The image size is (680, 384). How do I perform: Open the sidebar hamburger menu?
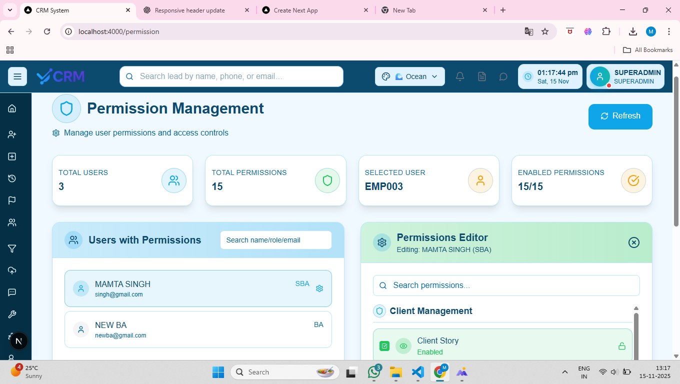[17, 76]
